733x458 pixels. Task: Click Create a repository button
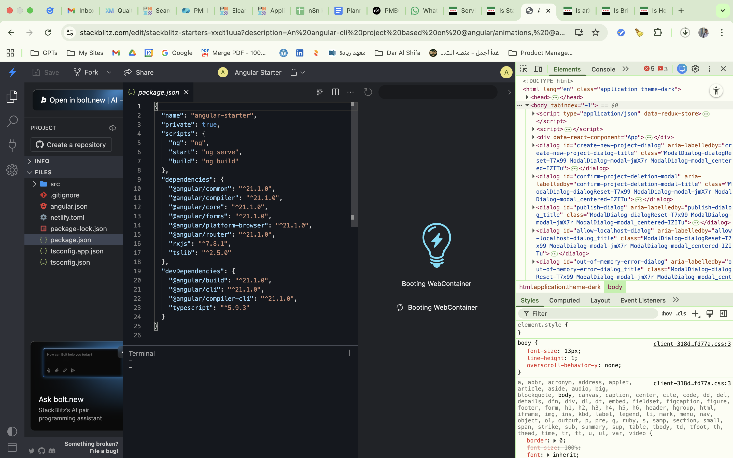71,145
